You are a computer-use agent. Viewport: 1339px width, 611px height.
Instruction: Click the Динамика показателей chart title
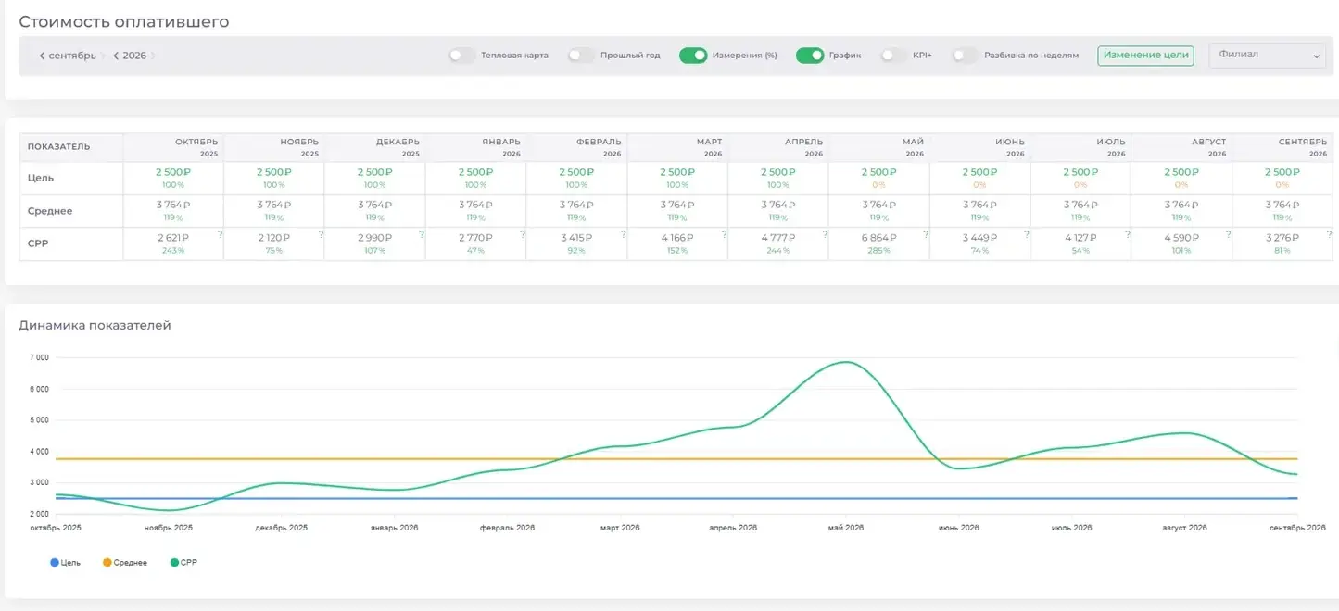[95, 325]
